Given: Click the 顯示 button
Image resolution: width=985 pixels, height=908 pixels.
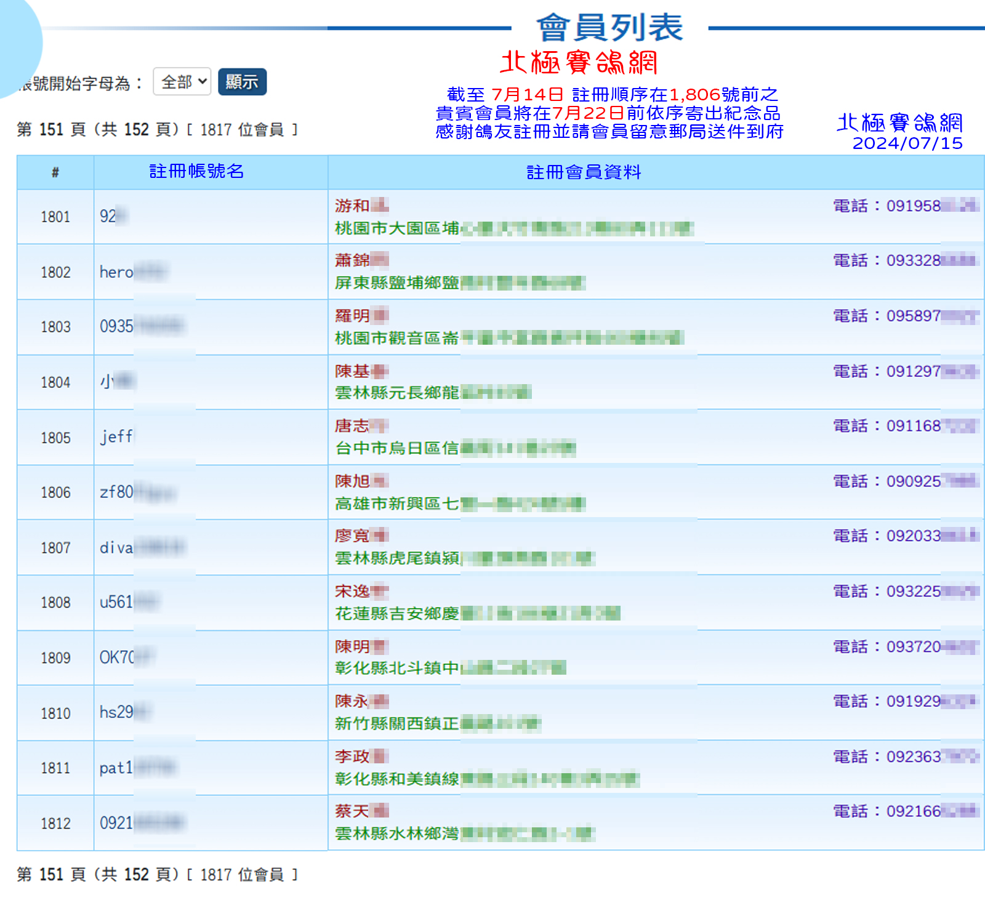Looking at the screenshot, I should point(242,82).
